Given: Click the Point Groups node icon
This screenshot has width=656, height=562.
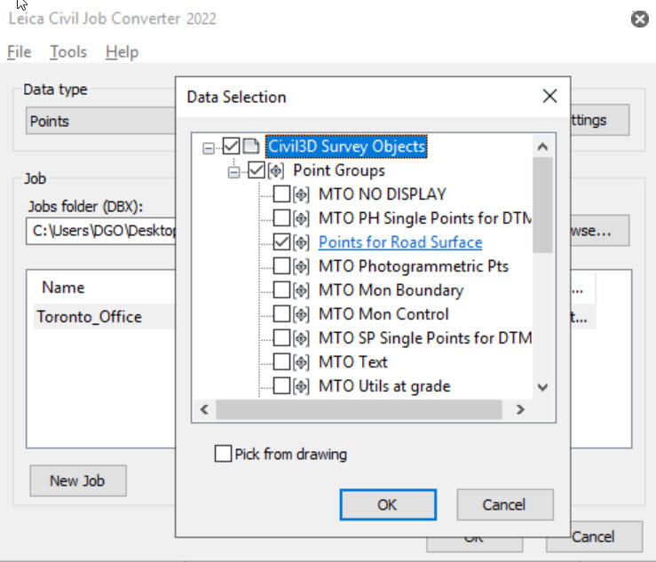Looking at the screenshot, I should (x=276, y=170).
